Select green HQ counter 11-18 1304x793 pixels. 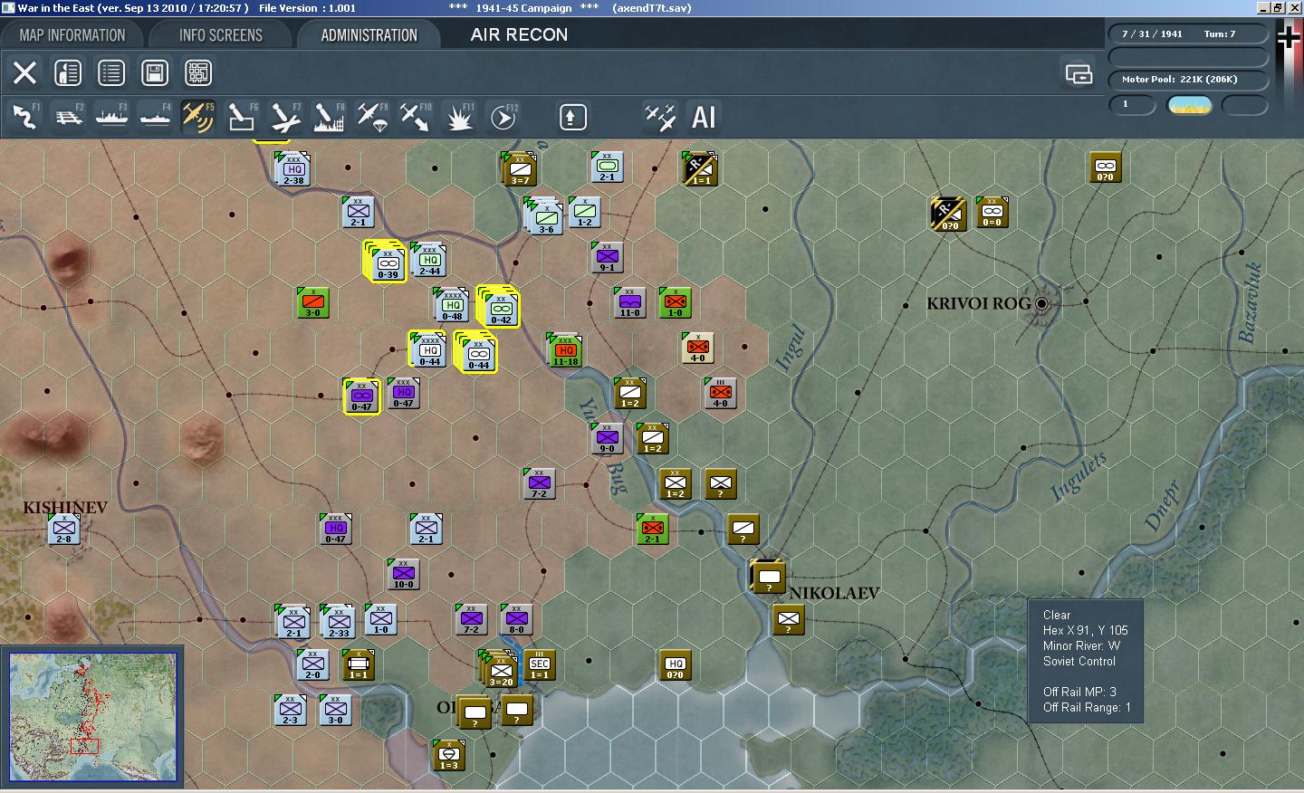(x=565, y=349)
